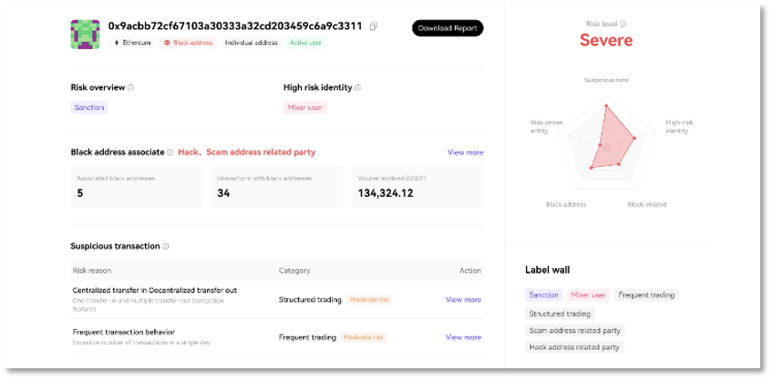
Task: Click Mixer user label in Label wall
Action: (588, 295)
